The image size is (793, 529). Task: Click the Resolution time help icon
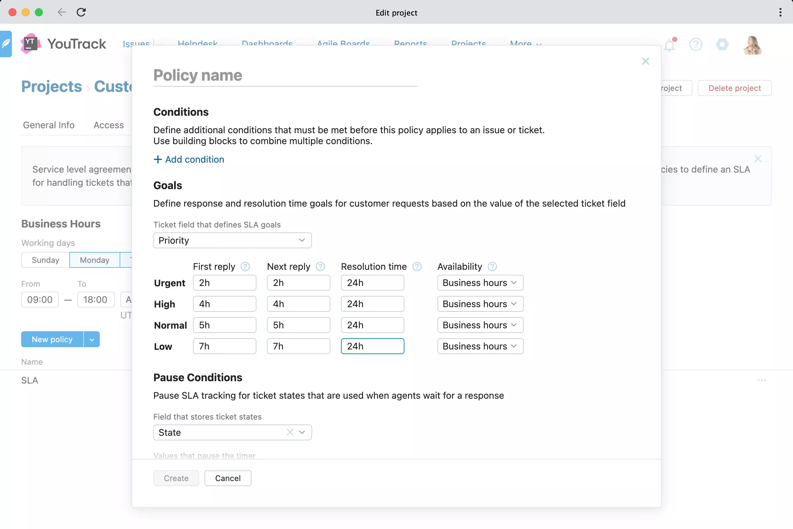(417, 266)
